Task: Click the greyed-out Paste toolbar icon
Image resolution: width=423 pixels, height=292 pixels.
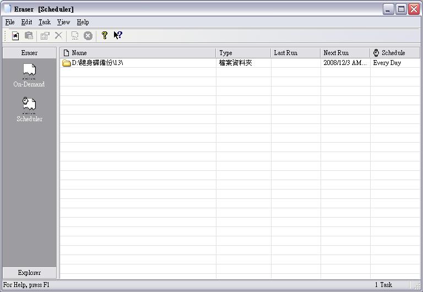Action: (x=29, y=36)
